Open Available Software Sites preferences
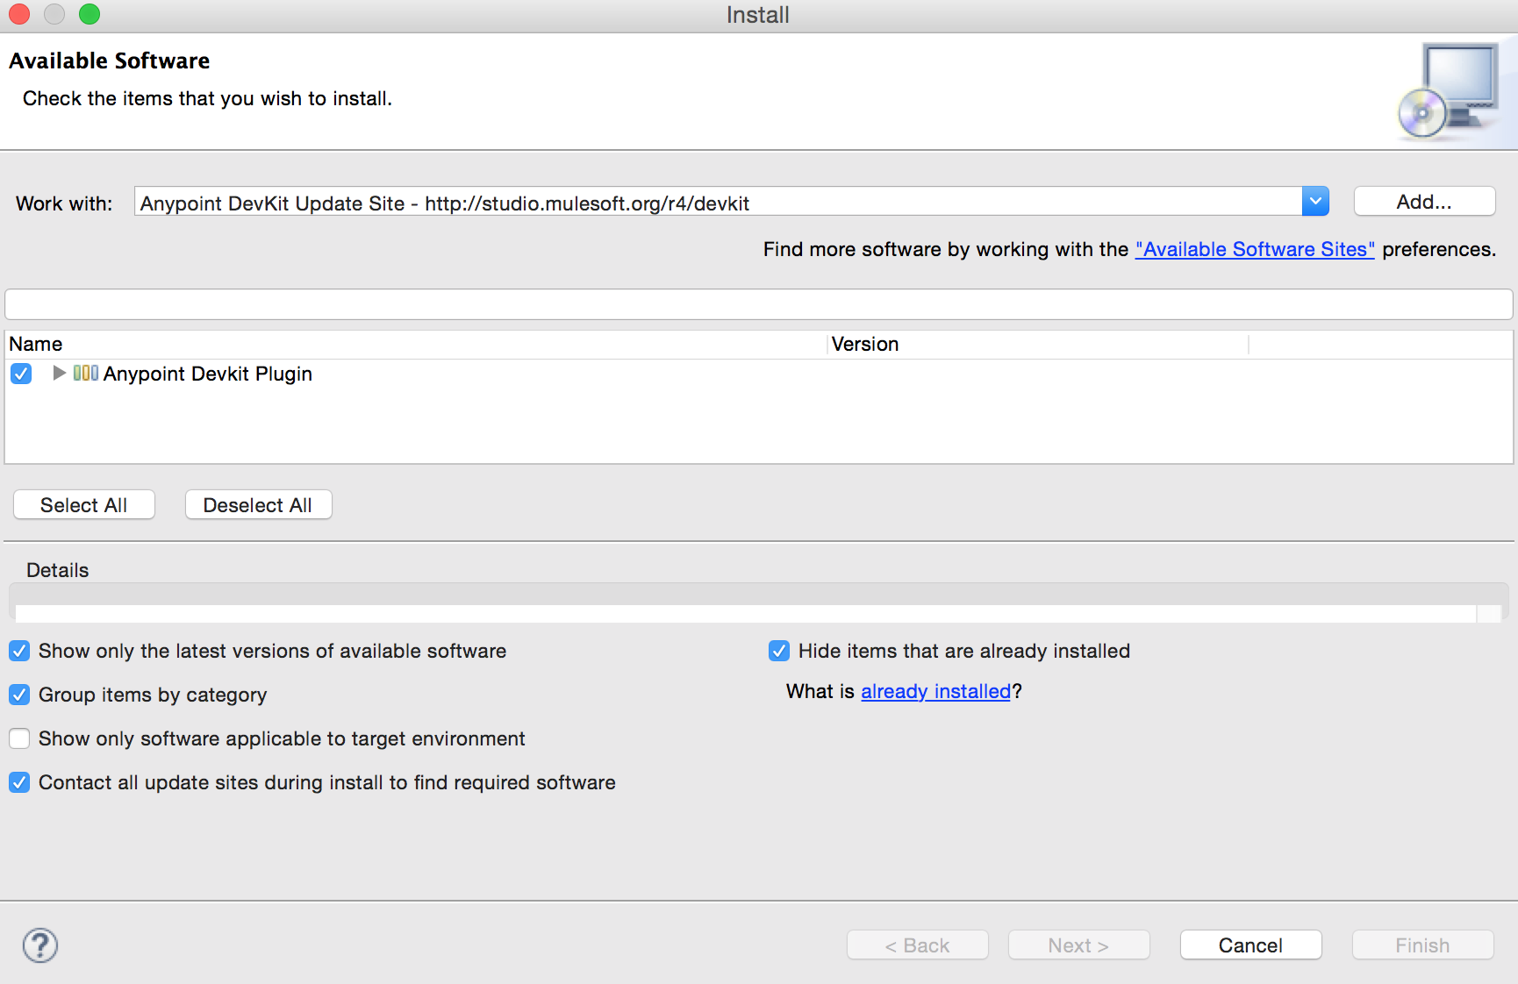The image size is (1518, 984). tap(1254, 249)
